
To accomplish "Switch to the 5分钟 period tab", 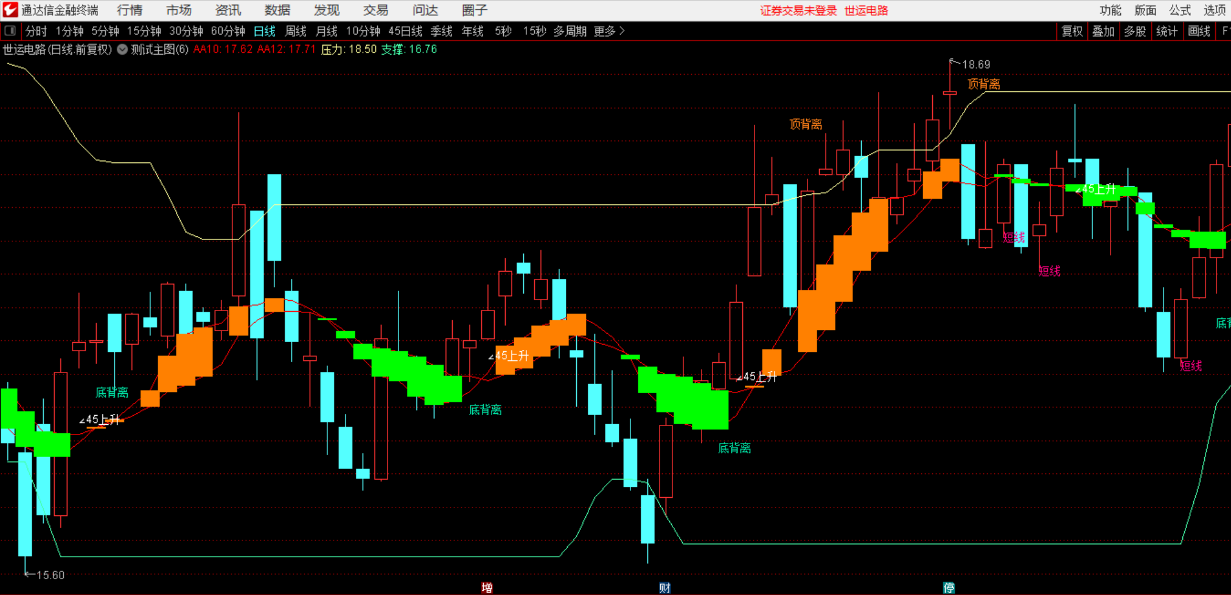I will coord(105,31).
